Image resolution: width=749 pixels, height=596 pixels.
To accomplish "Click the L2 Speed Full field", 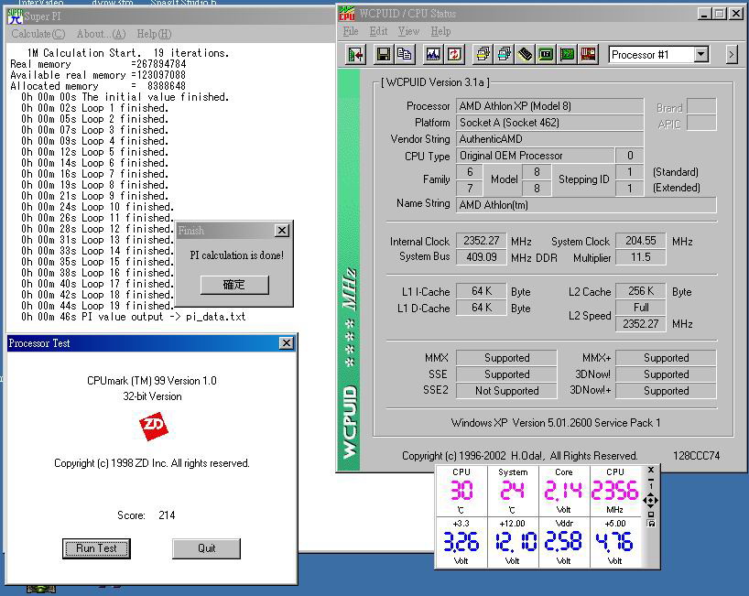I will [x=641, y=307].
